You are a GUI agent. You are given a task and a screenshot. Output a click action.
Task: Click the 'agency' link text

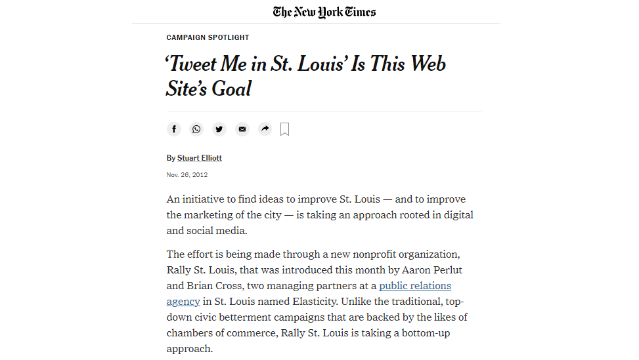[x=183, y=302]
